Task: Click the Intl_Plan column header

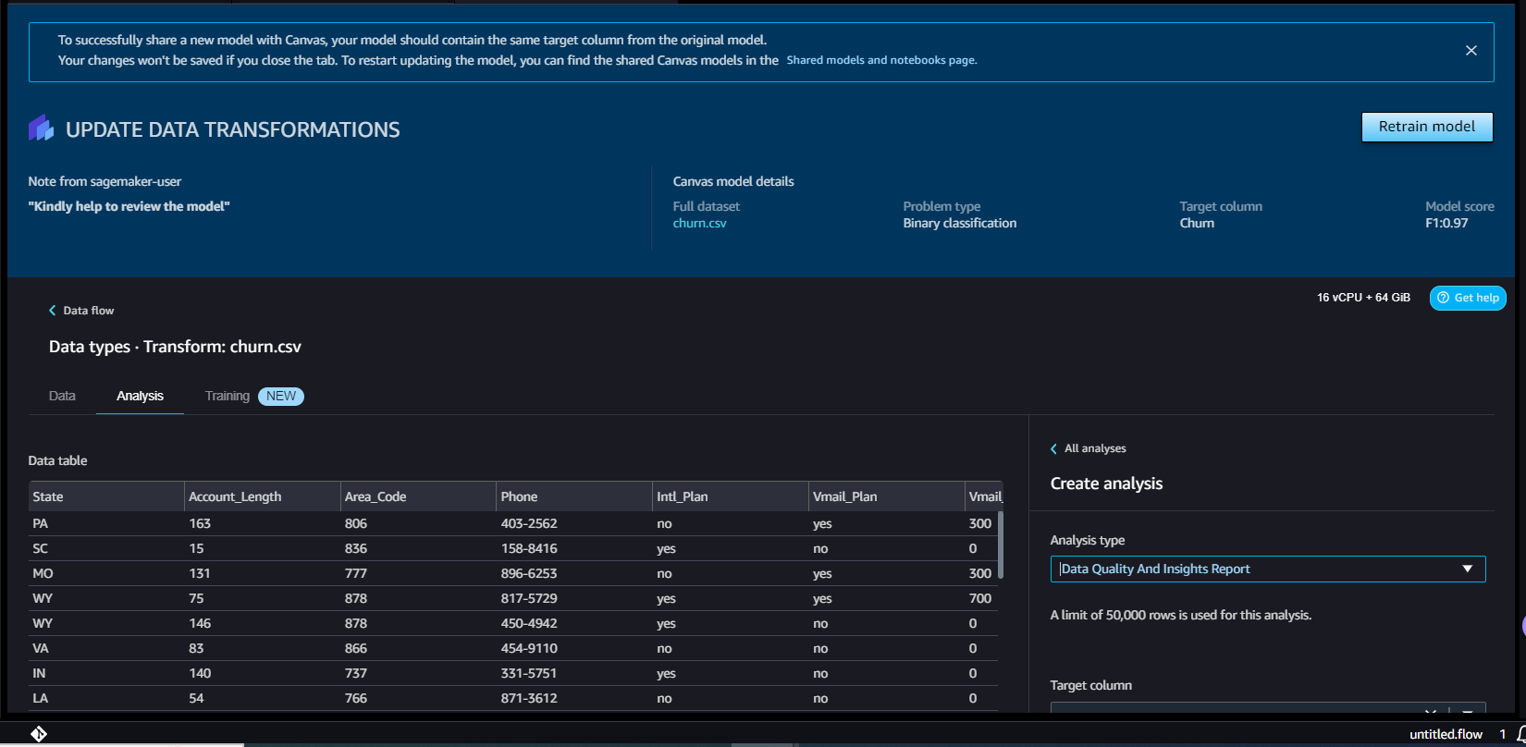Action: tap(731, 496)
